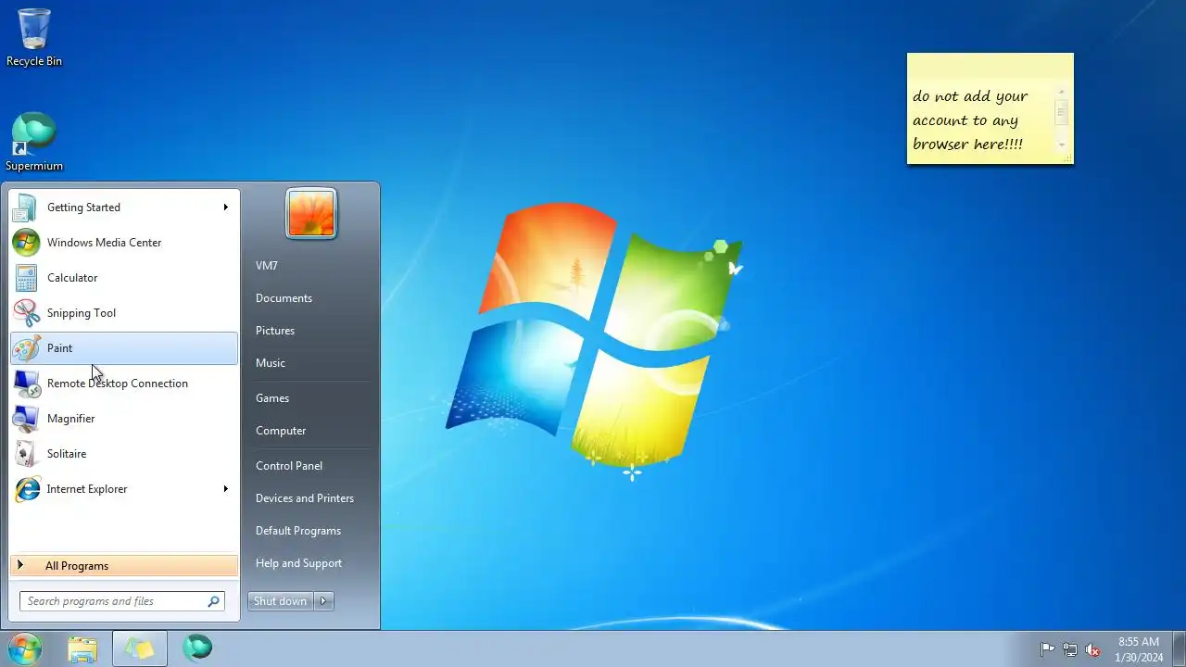Open Devices and Printers

click(x=305, y=498)
